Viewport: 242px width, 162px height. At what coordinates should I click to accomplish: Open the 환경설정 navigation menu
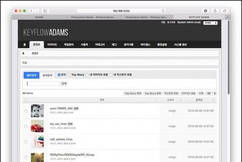162,45
